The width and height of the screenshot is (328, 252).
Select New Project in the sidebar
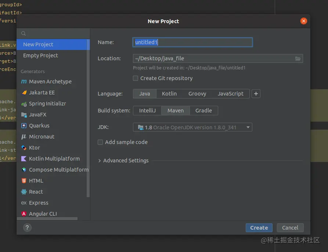[53, 44]
